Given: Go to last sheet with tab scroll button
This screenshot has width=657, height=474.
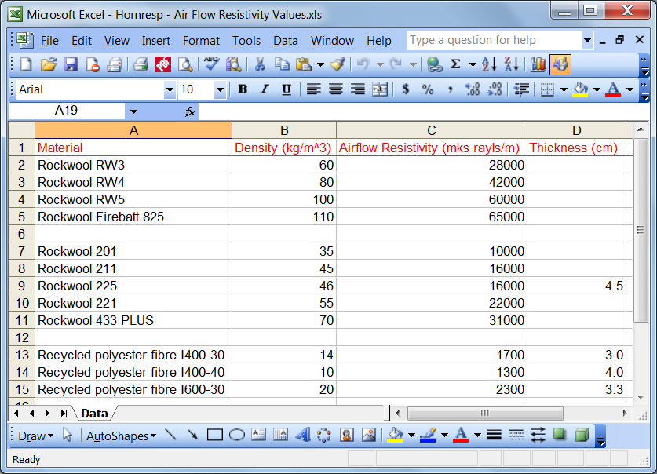Looking at the screenshot, I should click(64, 414).
